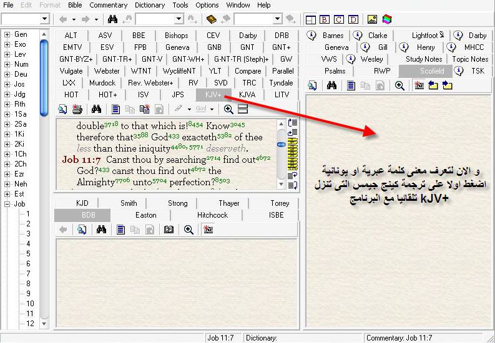495x343 pixels.
Task: Switch to the ESV Bible tab
Action: point(107,47)
